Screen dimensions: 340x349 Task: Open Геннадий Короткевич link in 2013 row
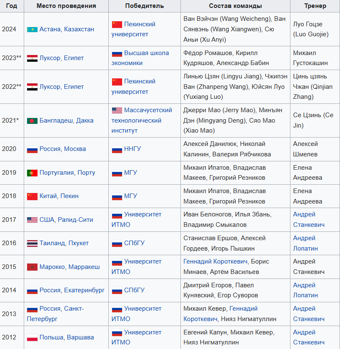pyautogui.click(x=220, y=314)
